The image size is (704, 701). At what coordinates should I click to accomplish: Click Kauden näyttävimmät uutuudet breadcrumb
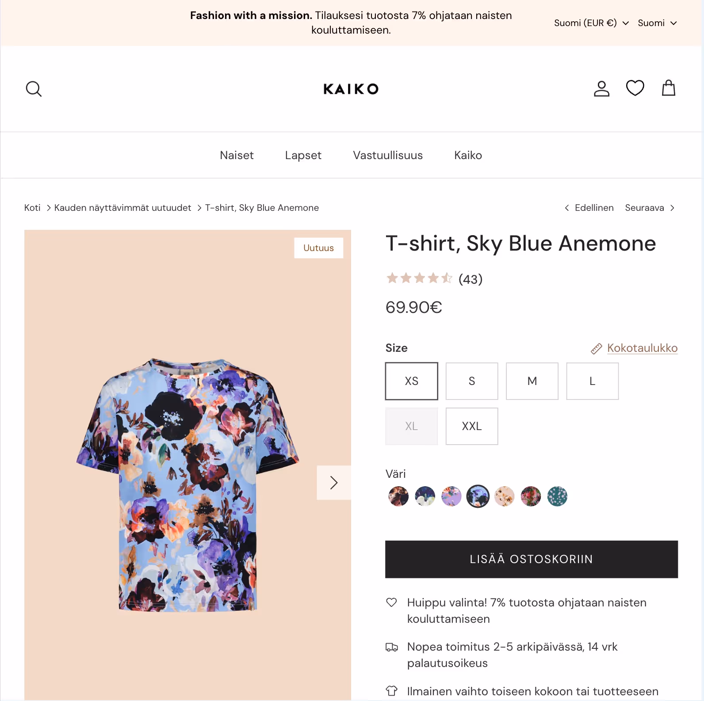(x=122, y=208)
